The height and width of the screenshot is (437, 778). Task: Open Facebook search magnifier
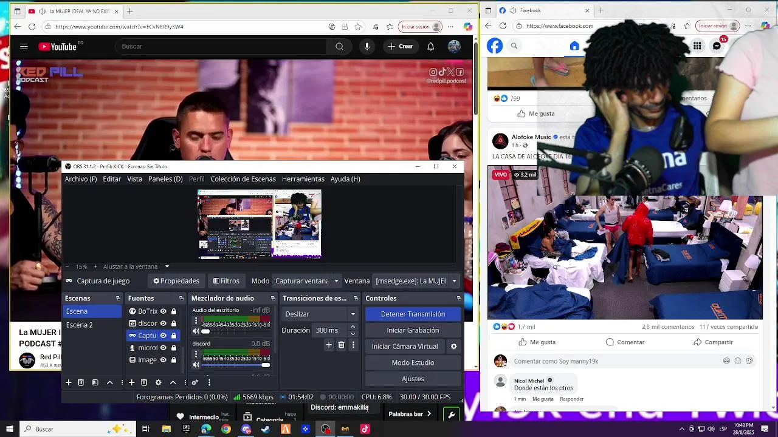click(x=514, y=46)
